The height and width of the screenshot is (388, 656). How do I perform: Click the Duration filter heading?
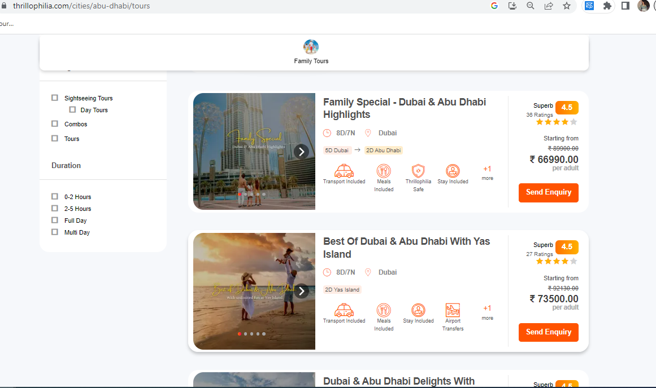point(66,165)
